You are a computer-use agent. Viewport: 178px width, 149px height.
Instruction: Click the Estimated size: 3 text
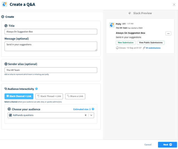pyautogui.click(x=82, y=109)
